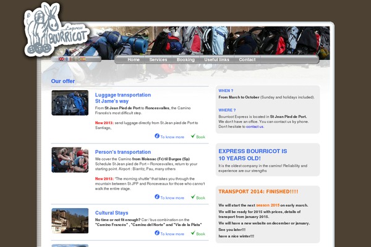The height and width of the screenshot is (247, 371).
Task: Click green checkmark icon in Cultural Stays row
Action: 193,233
